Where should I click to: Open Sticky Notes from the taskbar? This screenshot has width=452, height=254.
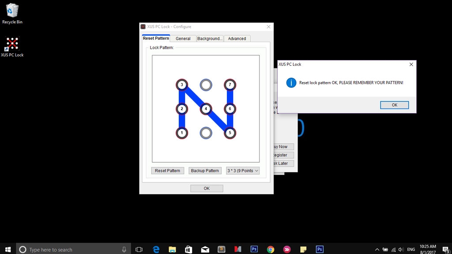pos(303,250)
